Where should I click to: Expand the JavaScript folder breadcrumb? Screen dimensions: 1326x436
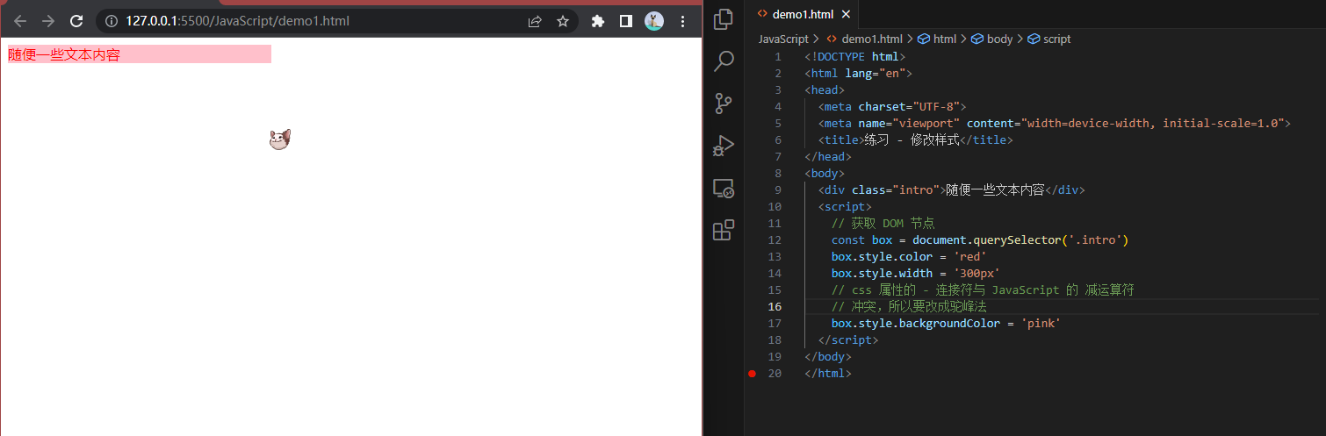[x=783, y=39]
